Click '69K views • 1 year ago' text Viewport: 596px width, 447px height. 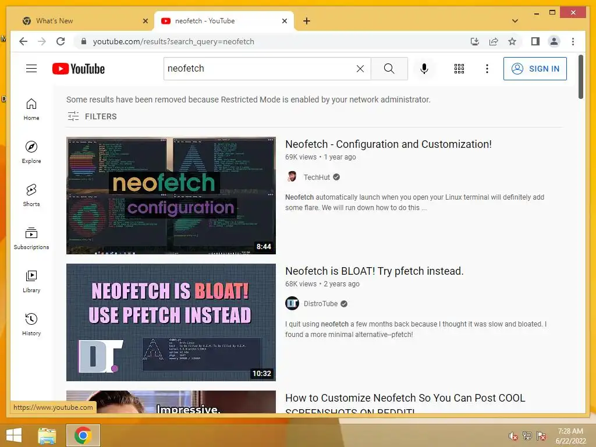pos(321,157)
